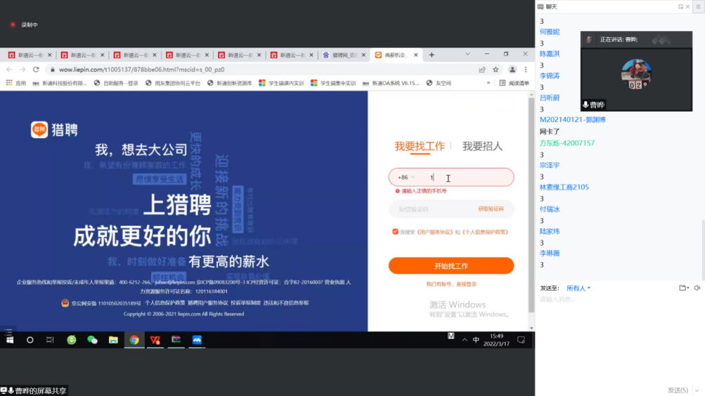Switch to the 我要招人 tab

coord(482,146)
